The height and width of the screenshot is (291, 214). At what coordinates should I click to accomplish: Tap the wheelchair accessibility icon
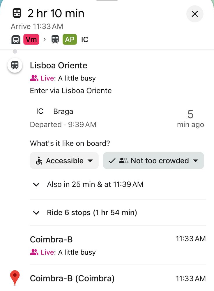click(39, 161)
